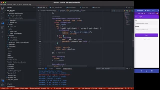
Task: Open the OUTPUT panel tab
Action: point(51,68)
